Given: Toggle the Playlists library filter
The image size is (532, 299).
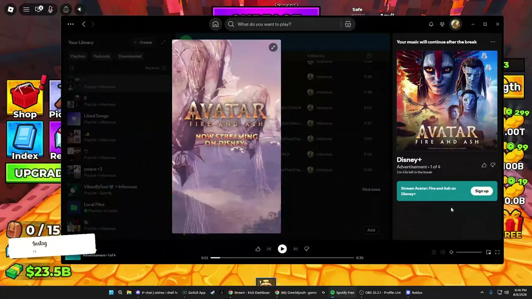Looking at the screenshot, I should tap(78, 56).
